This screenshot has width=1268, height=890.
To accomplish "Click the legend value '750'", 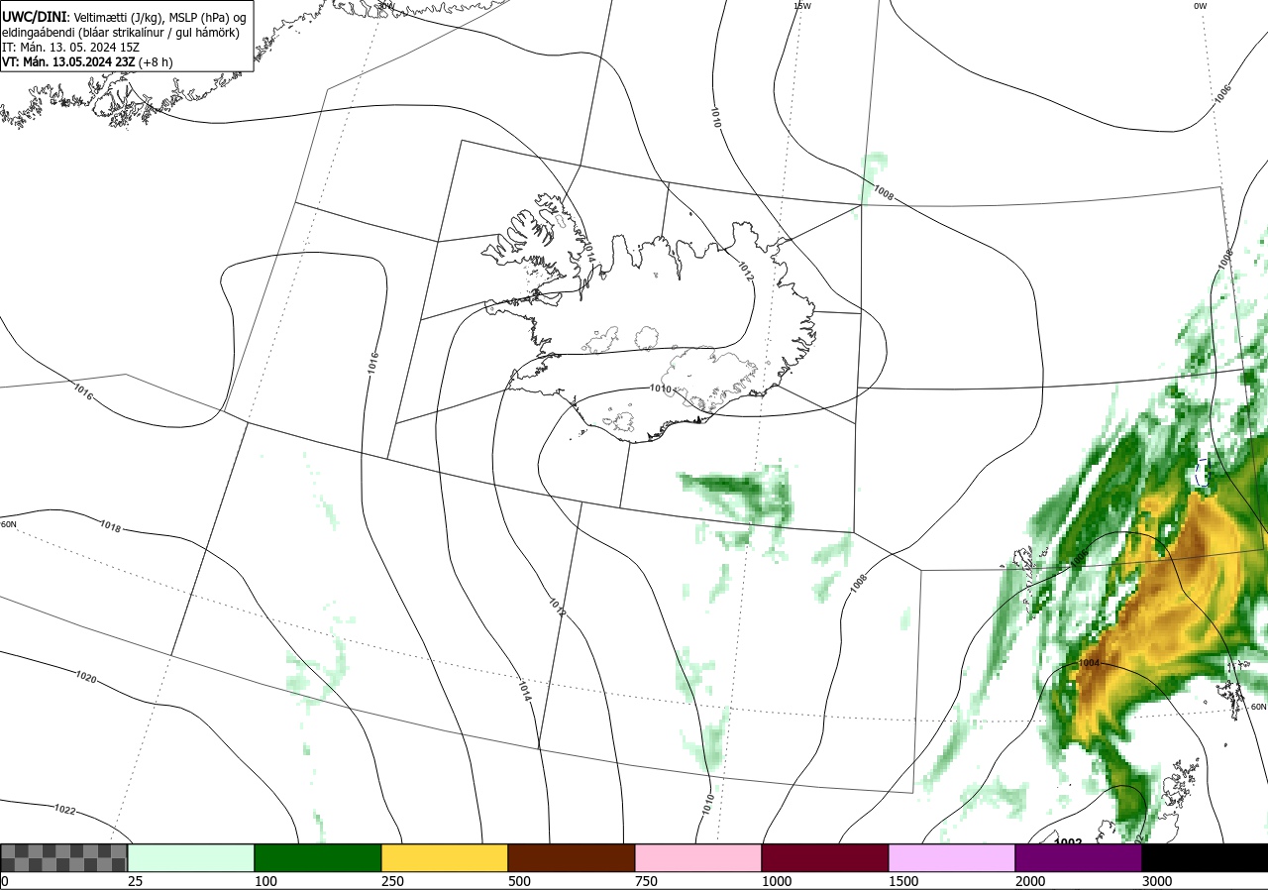I will click(646, 881).
